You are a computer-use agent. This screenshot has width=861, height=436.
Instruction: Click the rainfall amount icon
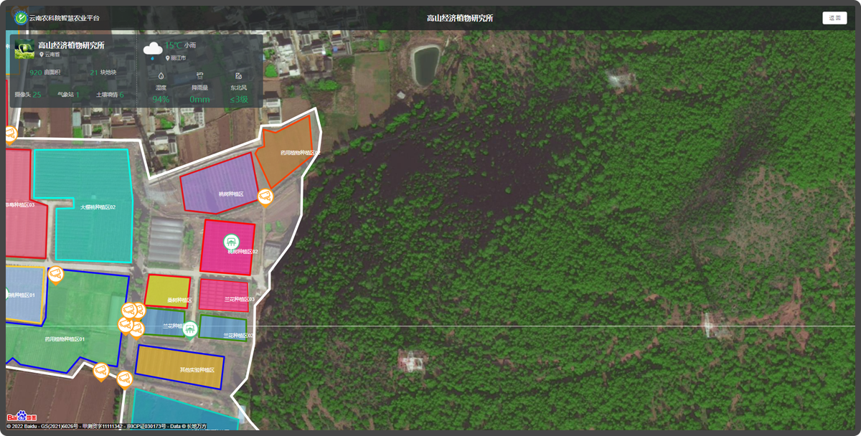point(199,75)
